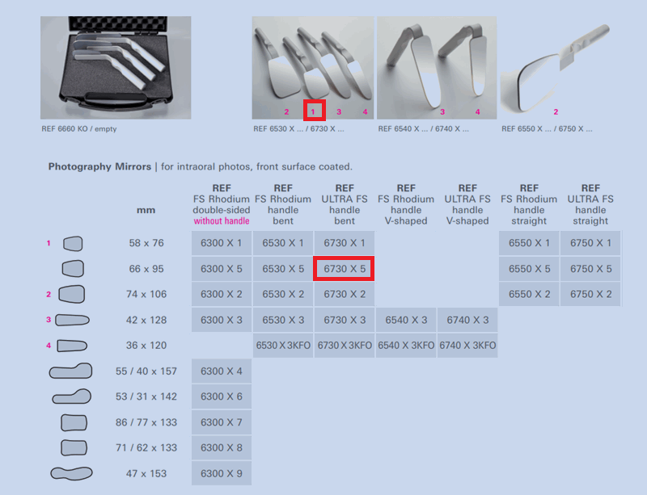
Task: Click cell 6300 X 5
Action: pos(222,269)
